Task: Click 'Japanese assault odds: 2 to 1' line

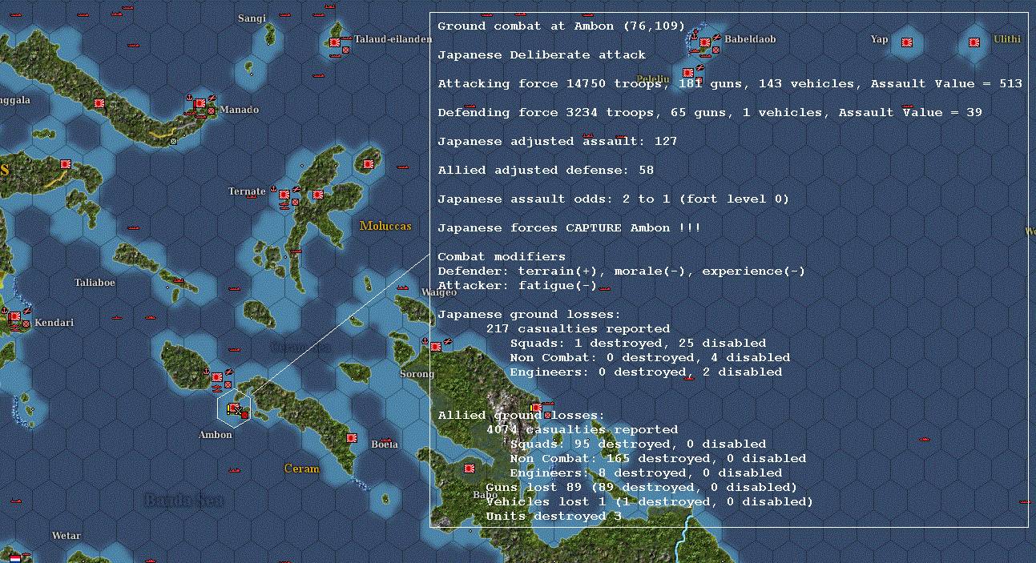Action: (x=614, y=199)
